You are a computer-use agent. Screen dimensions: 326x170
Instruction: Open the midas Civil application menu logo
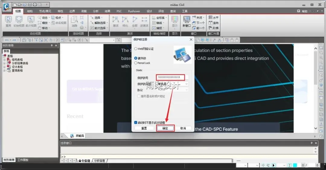pyautogui.click(x=6, y=7)
